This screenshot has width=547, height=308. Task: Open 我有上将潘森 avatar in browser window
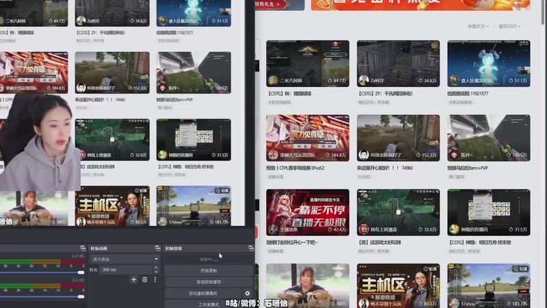[x=364, y=229]
